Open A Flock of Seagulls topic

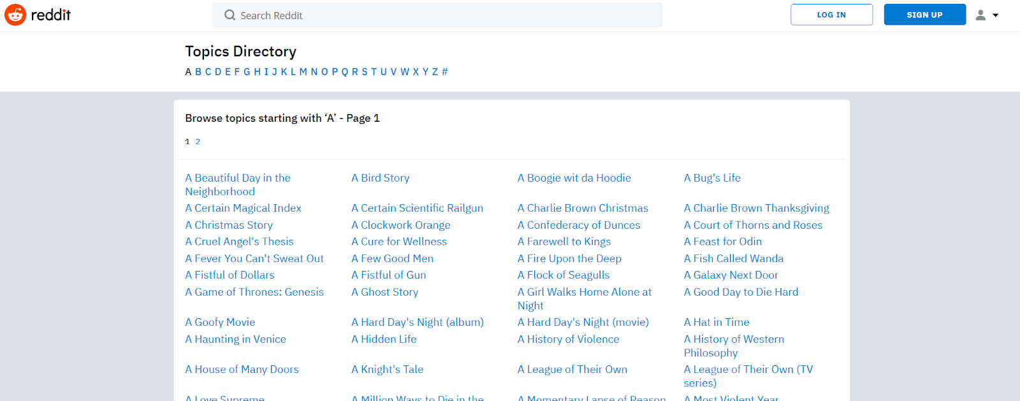point(564,275)
